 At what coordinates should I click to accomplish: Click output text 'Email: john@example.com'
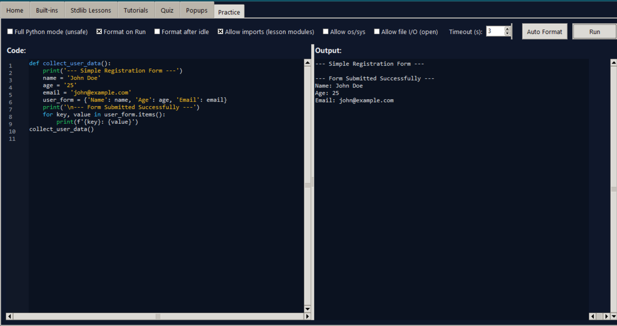354,100
